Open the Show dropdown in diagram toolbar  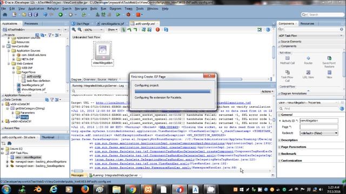[112, 30]
